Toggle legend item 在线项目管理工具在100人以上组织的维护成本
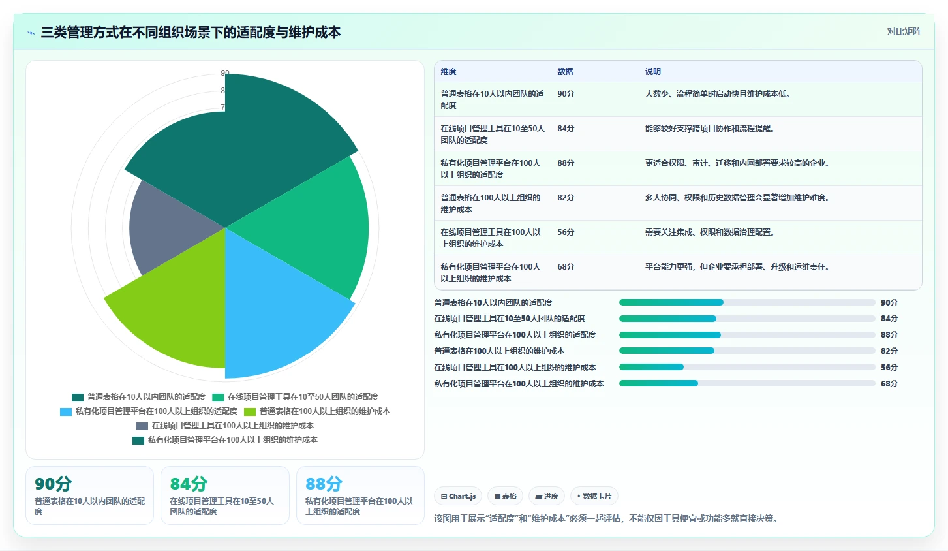The width and height of the screenshot is (948, 551). (x=225, y=426)
